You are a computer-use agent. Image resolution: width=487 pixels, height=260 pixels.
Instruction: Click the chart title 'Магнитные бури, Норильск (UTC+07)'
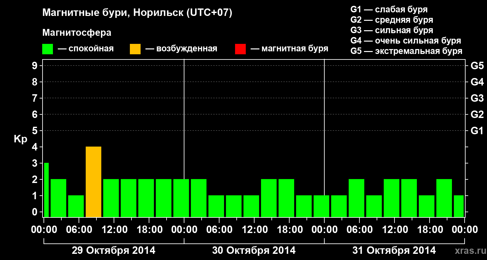137,13
